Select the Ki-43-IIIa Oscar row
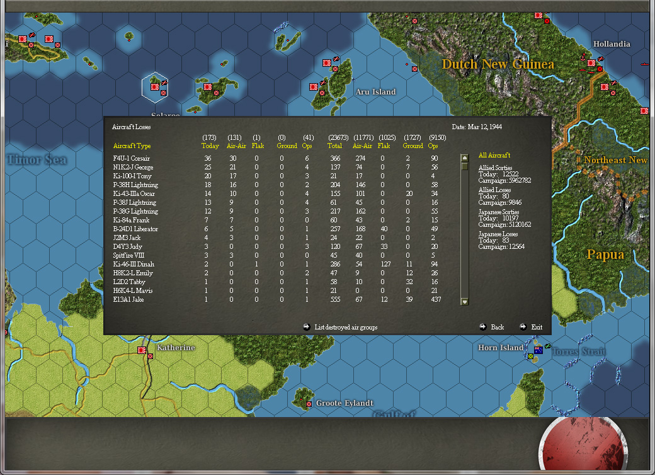The height and width of the screenshot is (475, 655). pyautogui.click(x=277, y=193)
